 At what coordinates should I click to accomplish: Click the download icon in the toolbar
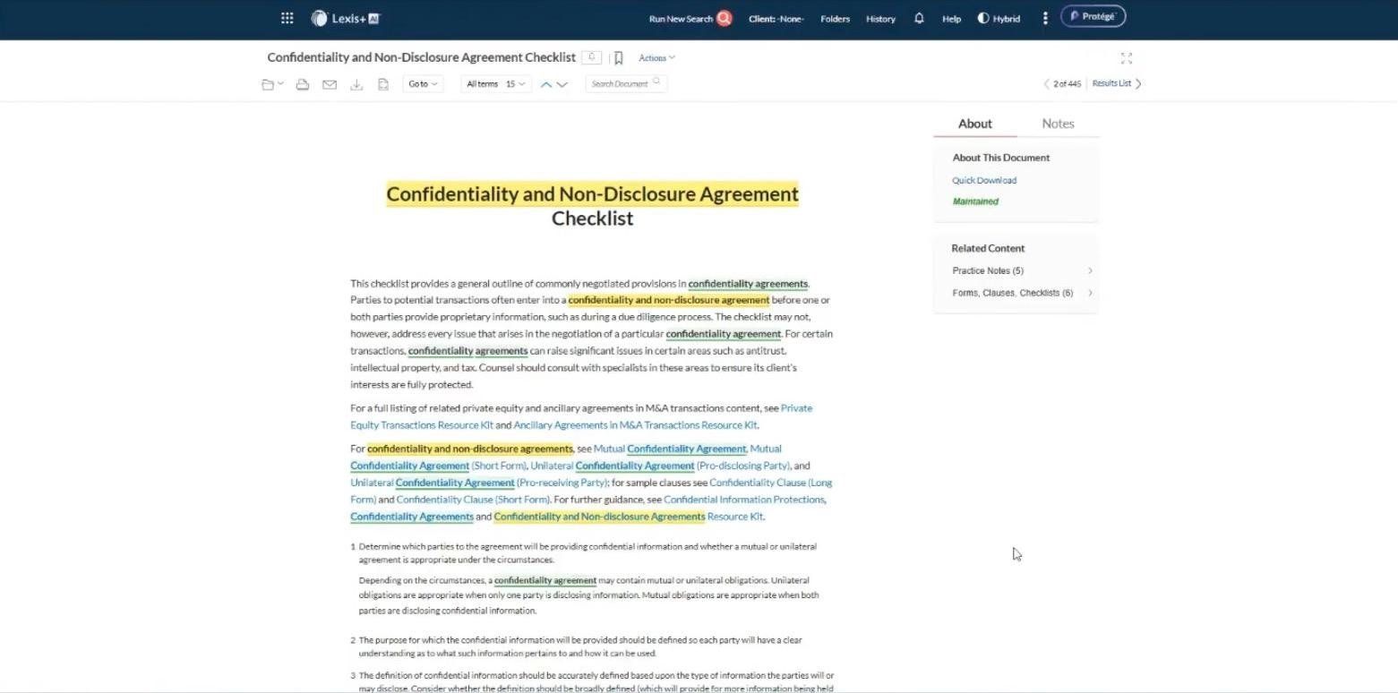click(x=356, y=84)
